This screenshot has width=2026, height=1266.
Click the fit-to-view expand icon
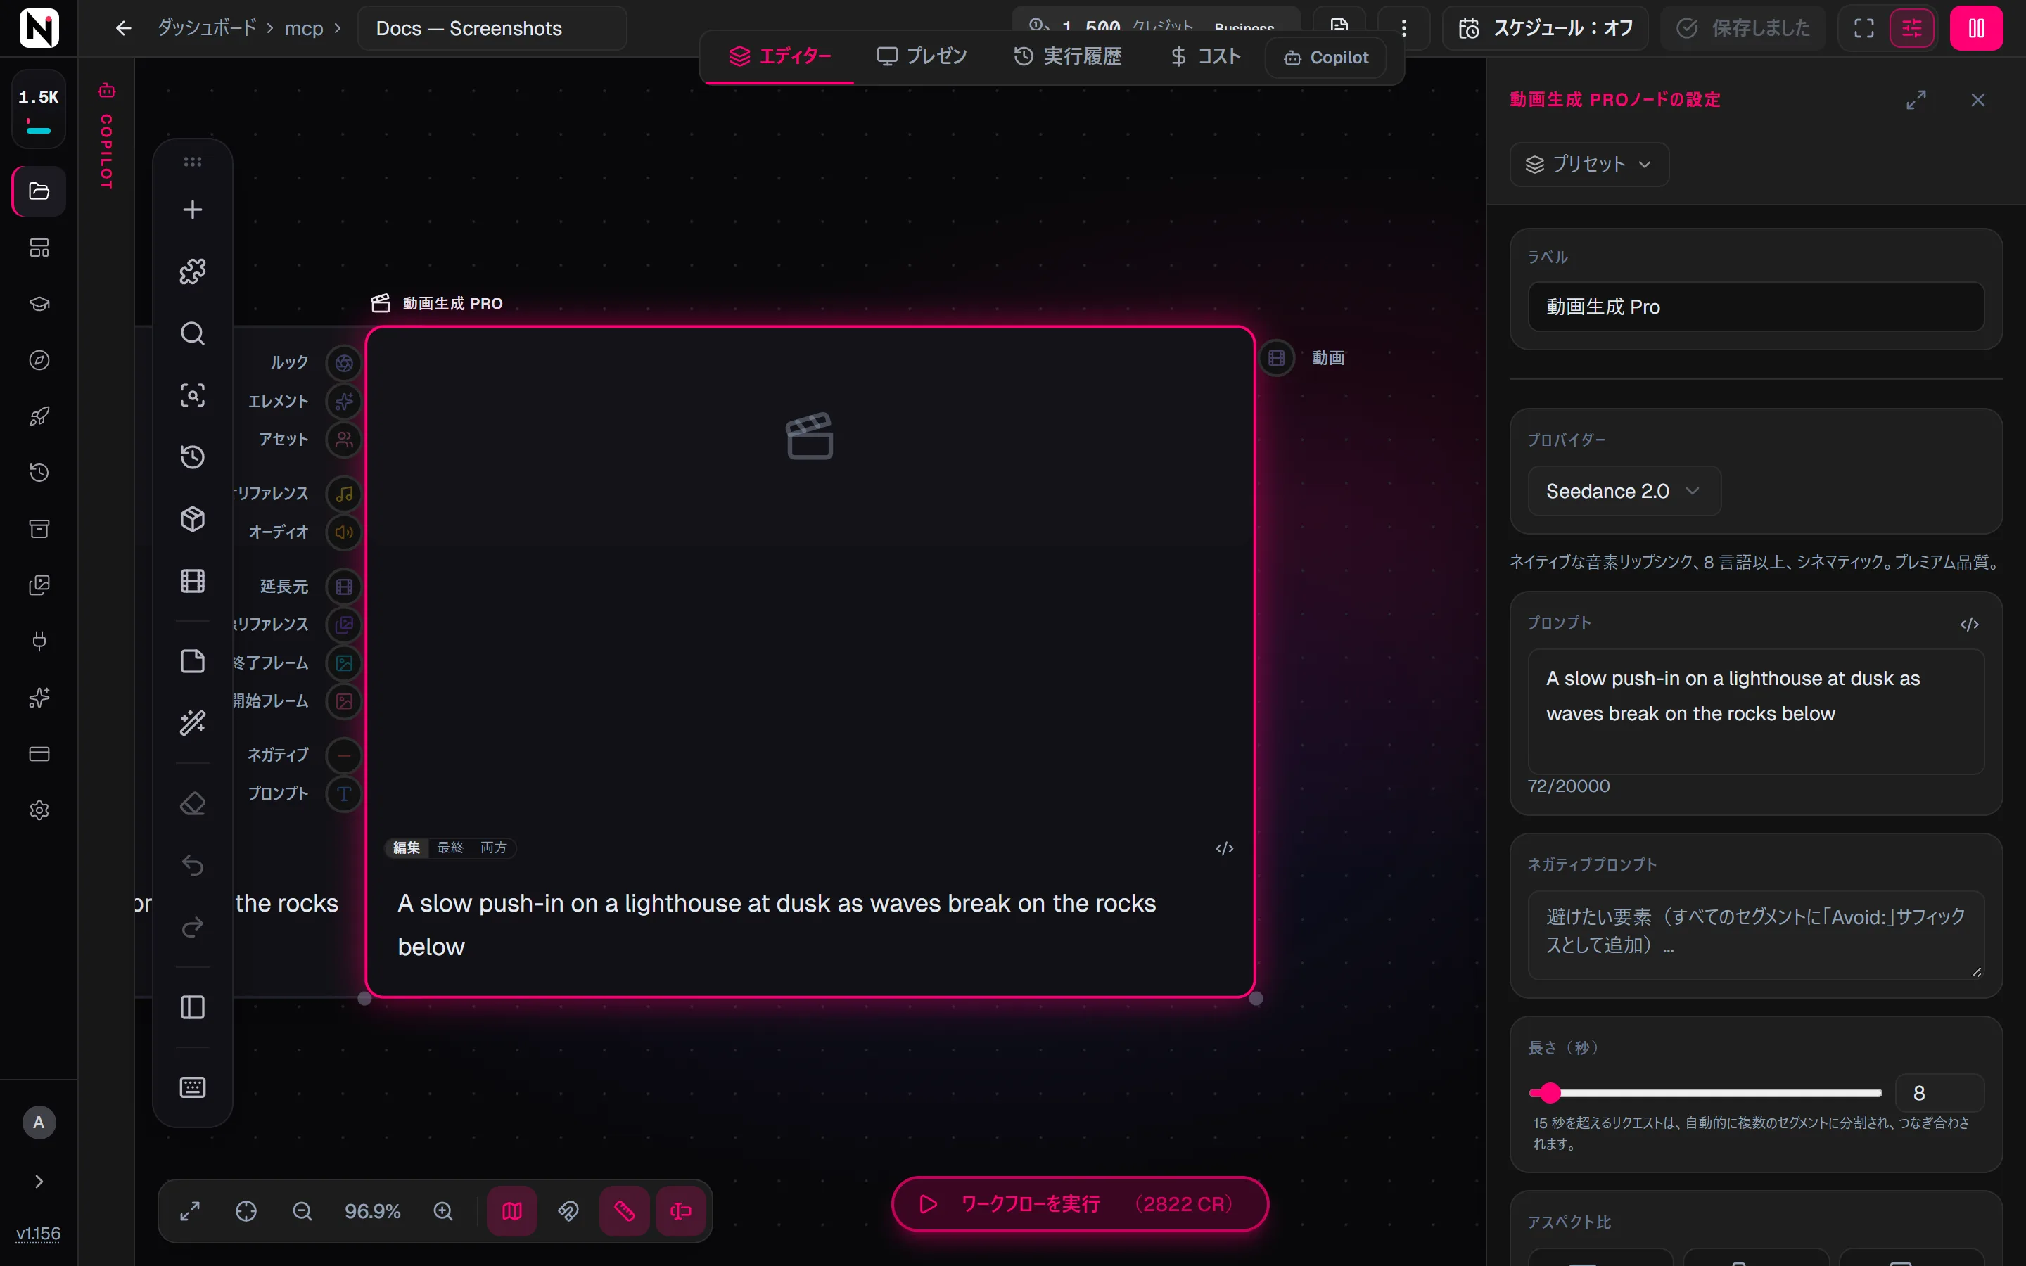point(190,1210)
